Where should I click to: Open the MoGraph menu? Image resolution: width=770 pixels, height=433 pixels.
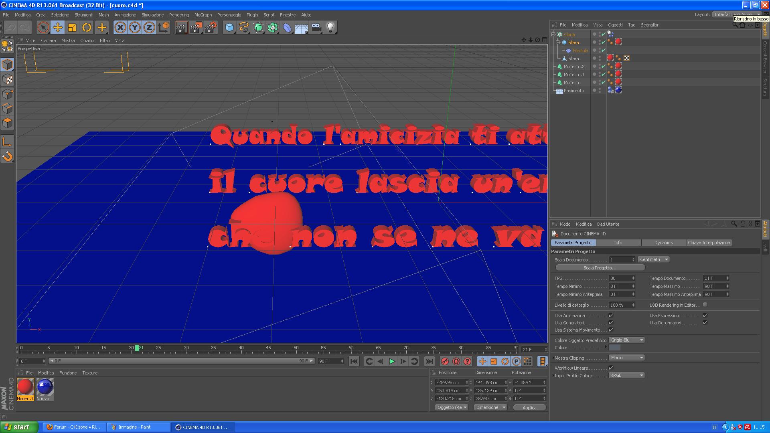[x=203, y=15]
